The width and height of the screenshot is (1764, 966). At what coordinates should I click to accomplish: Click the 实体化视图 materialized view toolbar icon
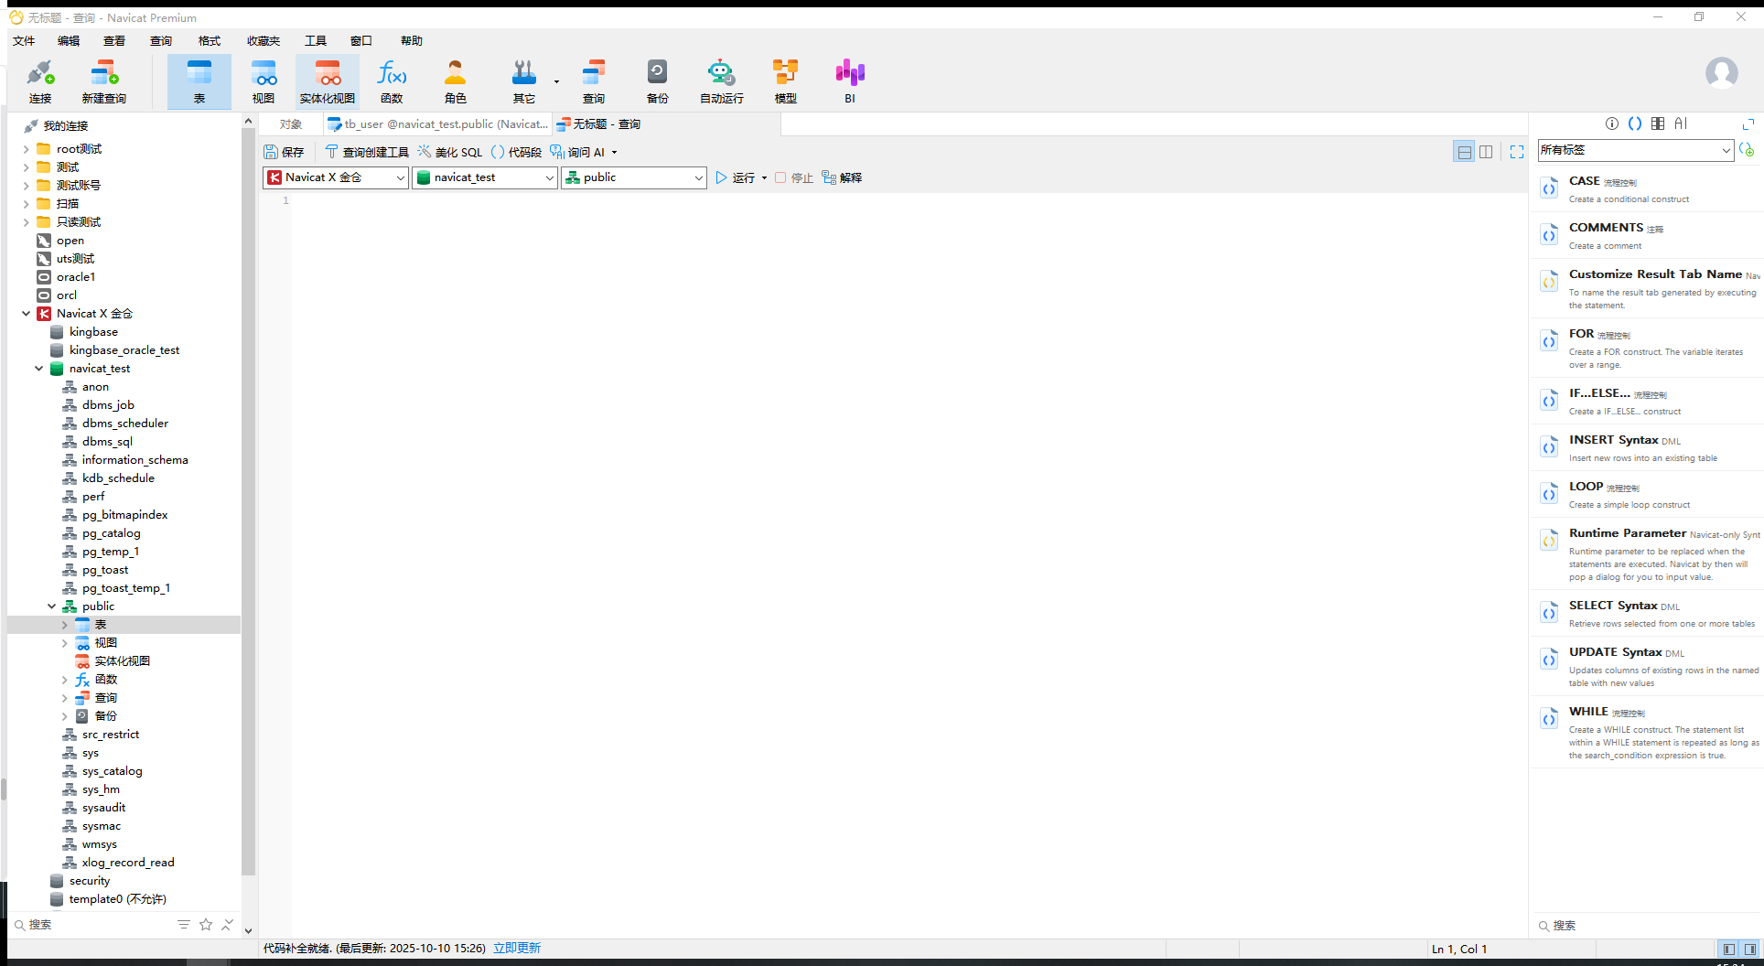tap(328, 80)
